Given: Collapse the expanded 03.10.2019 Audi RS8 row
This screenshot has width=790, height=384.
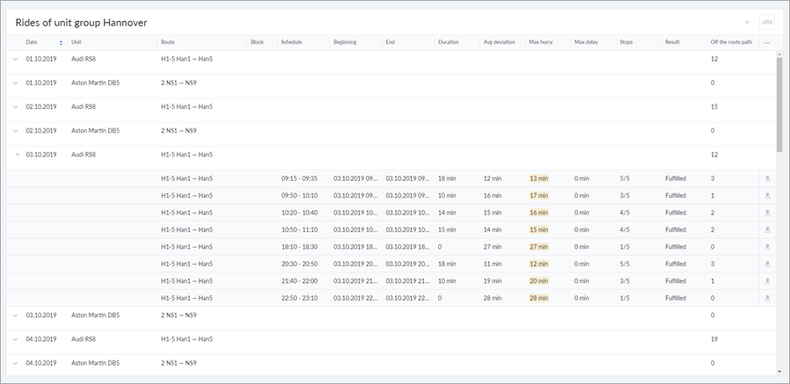Looking at the screenshot, I should [15, 155].
